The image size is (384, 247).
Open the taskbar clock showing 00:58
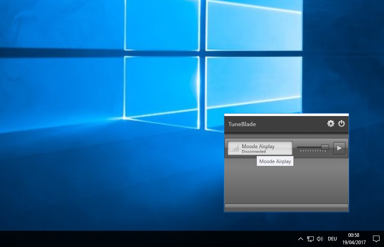[354, 239]
